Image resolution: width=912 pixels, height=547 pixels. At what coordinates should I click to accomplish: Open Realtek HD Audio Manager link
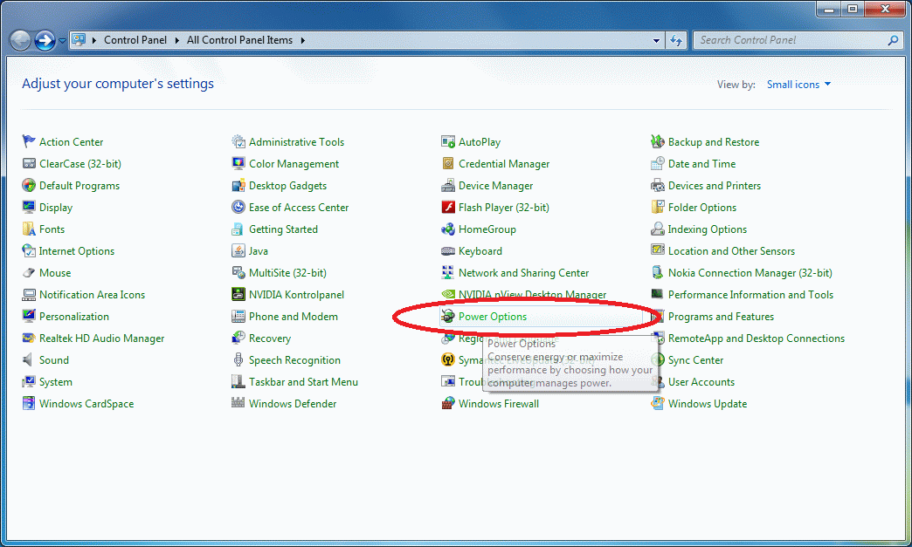click(x=102, y=338)
